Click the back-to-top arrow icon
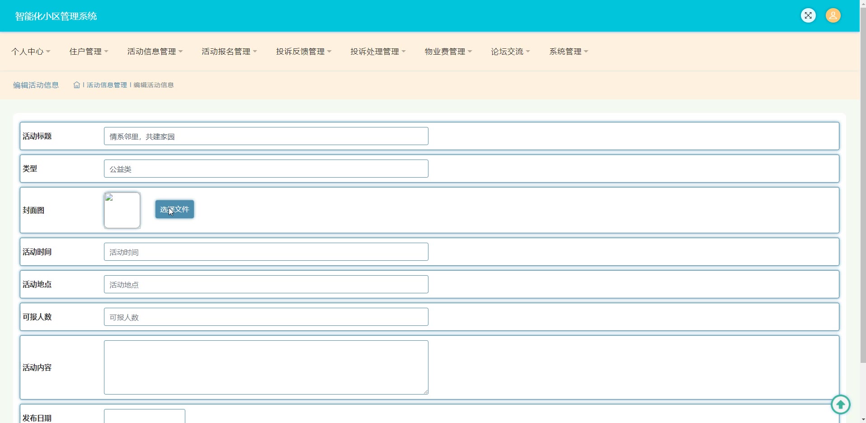 pos(841,404)
